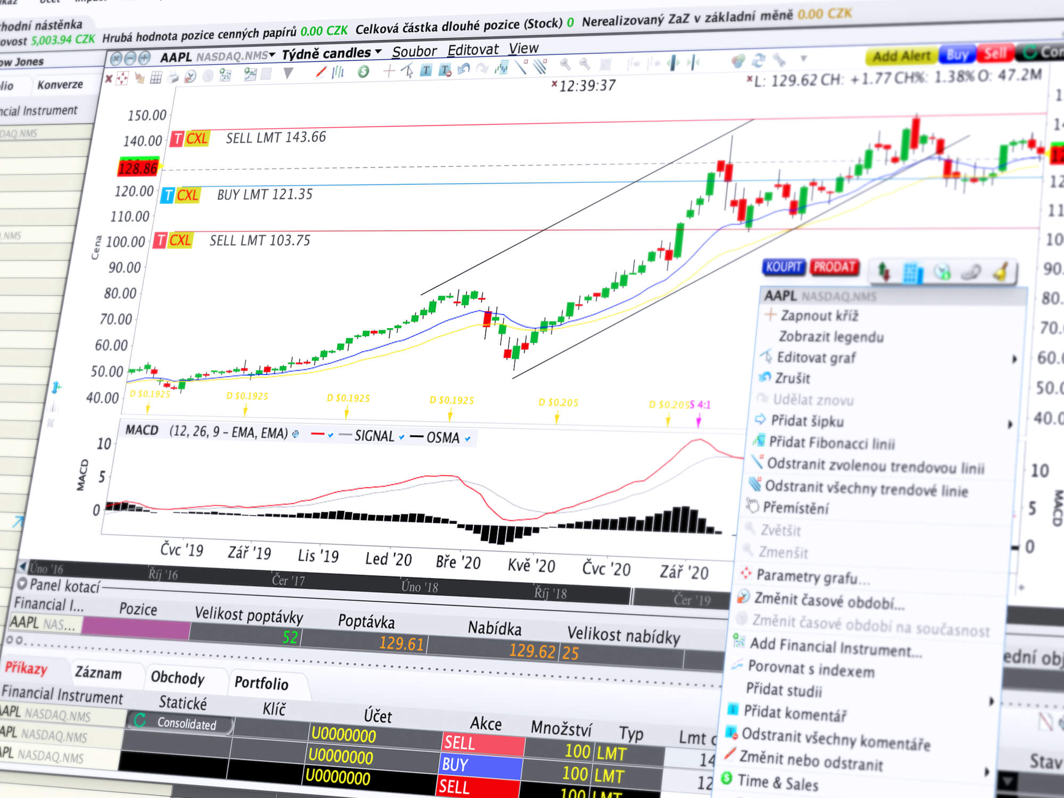Toggle the red MACD line visibility checkmark
This screenshot has width=1064, height=798.
331,435
